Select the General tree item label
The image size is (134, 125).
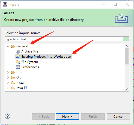(x=22, y=46)
